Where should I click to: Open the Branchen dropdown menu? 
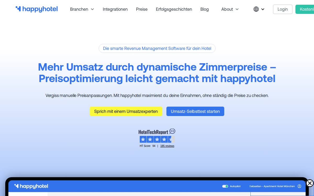(x=82, y=9)
